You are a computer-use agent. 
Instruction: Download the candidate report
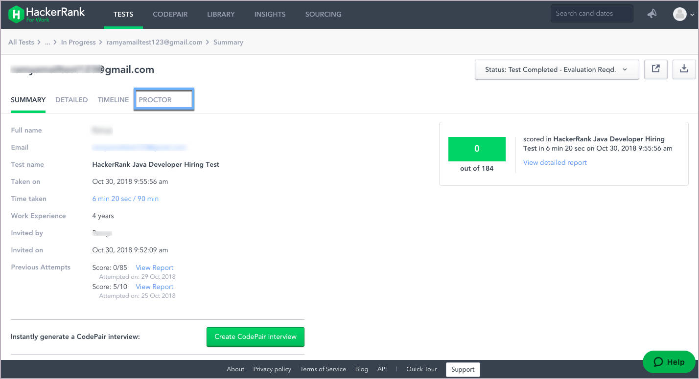point(684,69)
